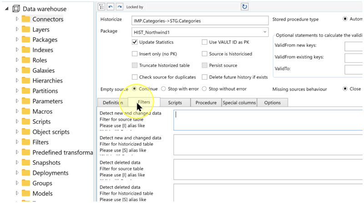Click the Scripts folder icon in tree
The width and height of the screenshot is (364, 203).
coord(26,122)
